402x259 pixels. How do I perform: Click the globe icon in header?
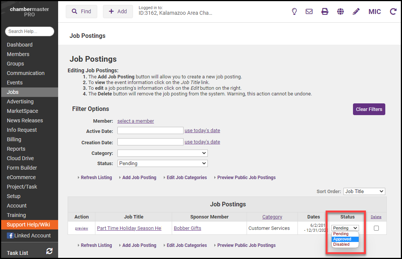[x=340, y=11]
